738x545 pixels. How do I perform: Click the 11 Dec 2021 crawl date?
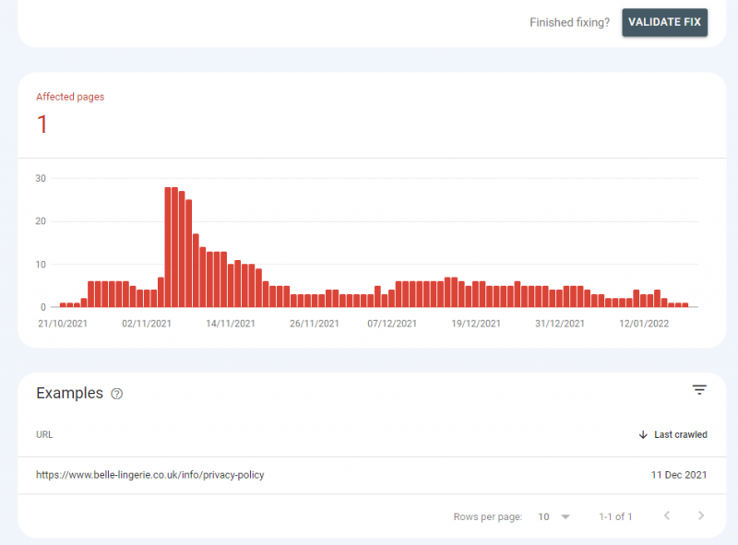[679, 475]
